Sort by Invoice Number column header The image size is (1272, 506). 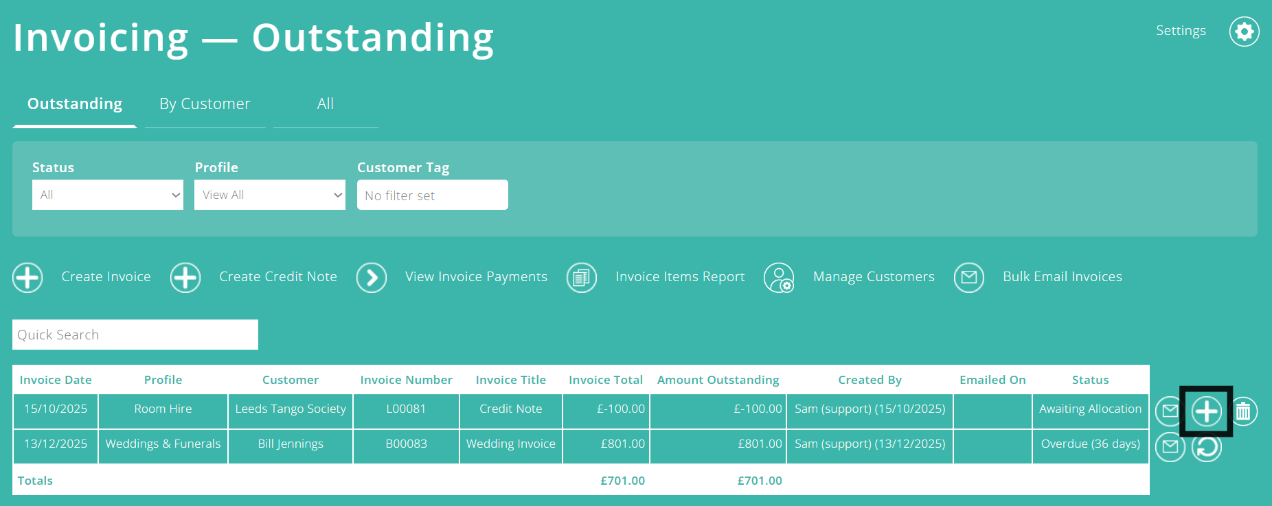[x=406, y=380]
